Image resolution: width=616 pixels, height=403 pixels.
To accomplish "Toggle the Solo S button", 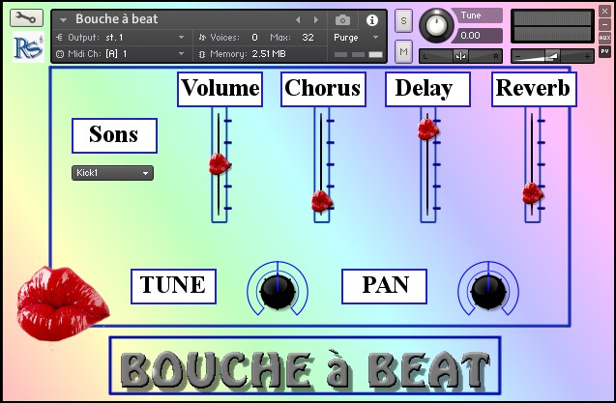I will click(403, 21).
